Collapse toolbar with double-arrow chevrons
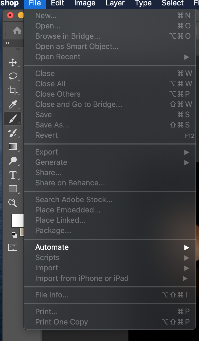The image size is (199, 341). (8, 43)
